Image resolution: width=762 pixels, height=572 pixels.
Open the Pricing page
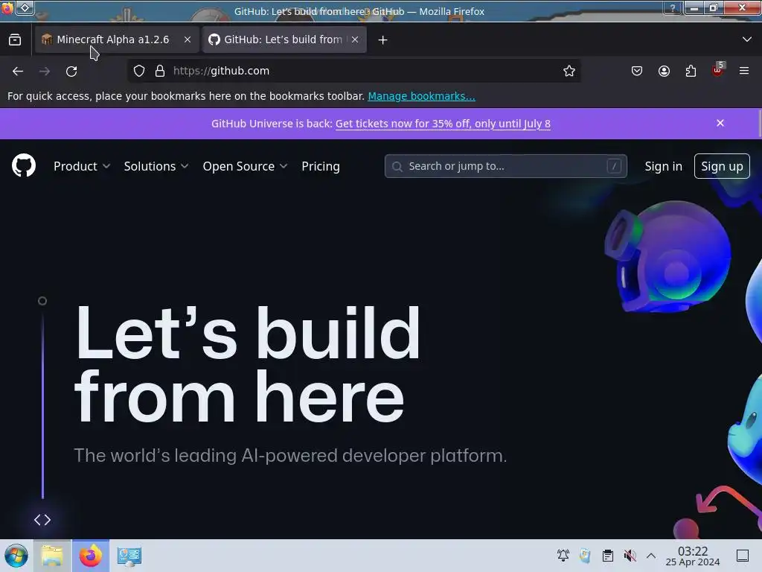(x=321, y=166)
